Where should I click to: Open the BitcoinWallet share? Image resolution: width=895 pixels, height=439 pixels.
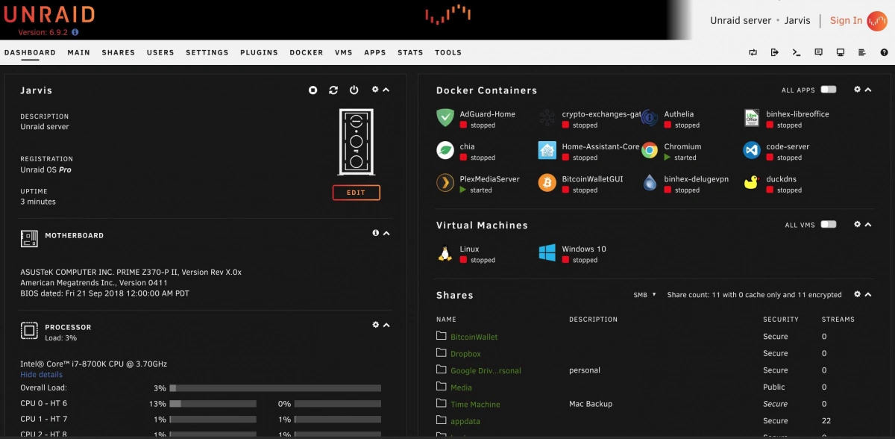click(474, 337)
